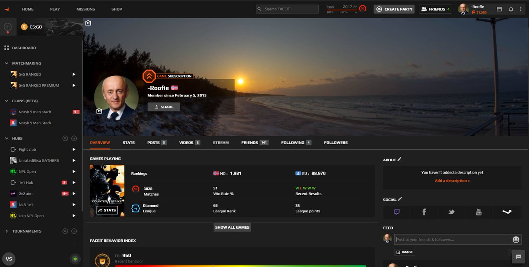529x267 pixels.
Task: Open Shop in the top navigation
Action: [117, 9]
